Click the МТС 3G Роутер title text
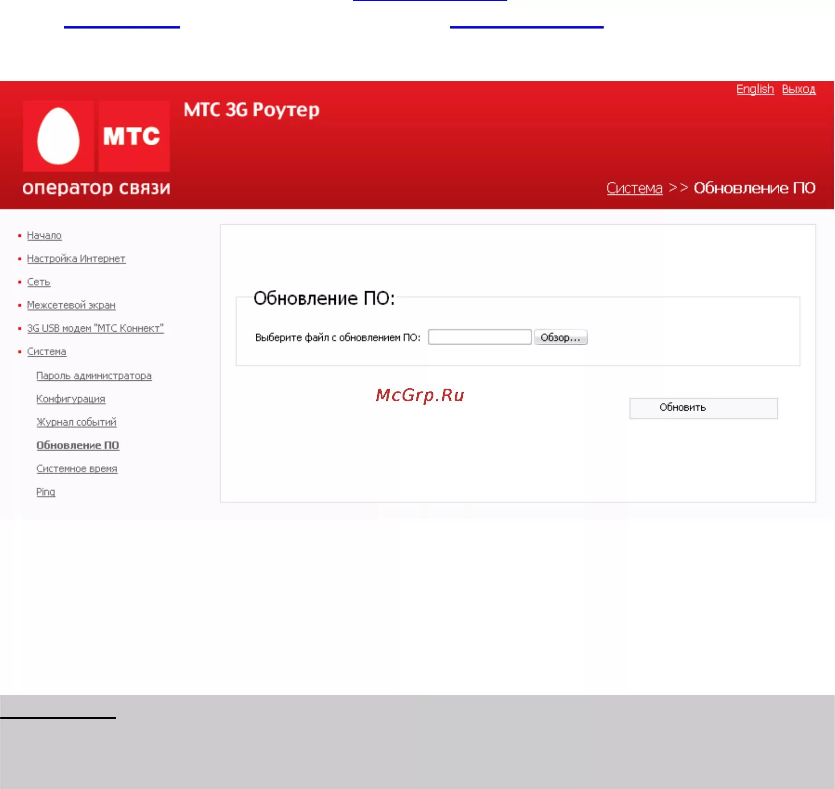 point(251,110)
